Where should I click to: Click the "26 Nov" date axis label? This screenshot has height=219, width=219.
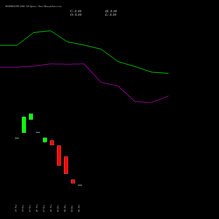tap(37, 208)
